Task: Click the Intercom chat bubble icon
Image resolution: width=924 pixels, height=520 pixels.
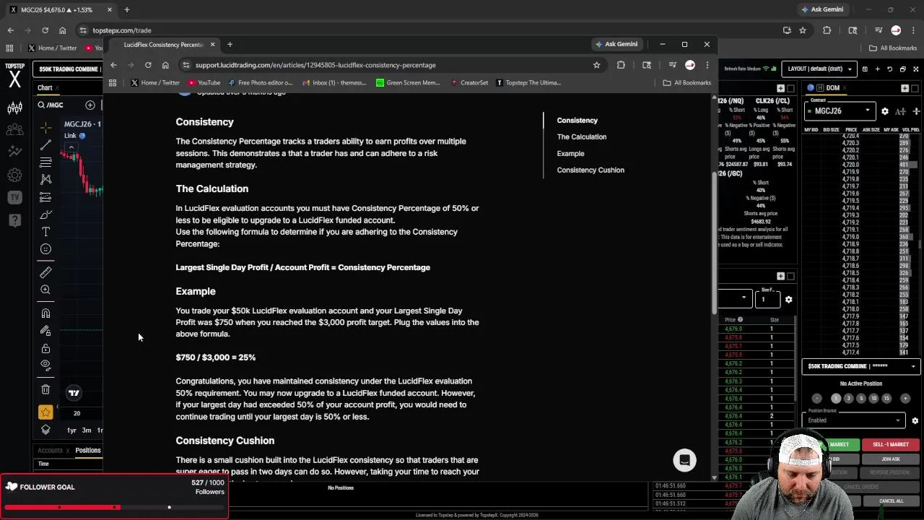Action: (x=684, y=460)
